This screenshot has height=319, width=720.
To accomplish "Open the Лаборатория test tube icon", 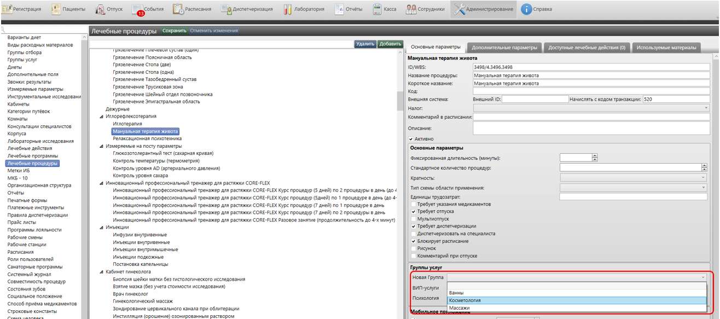I will click(x=288, y=9).
